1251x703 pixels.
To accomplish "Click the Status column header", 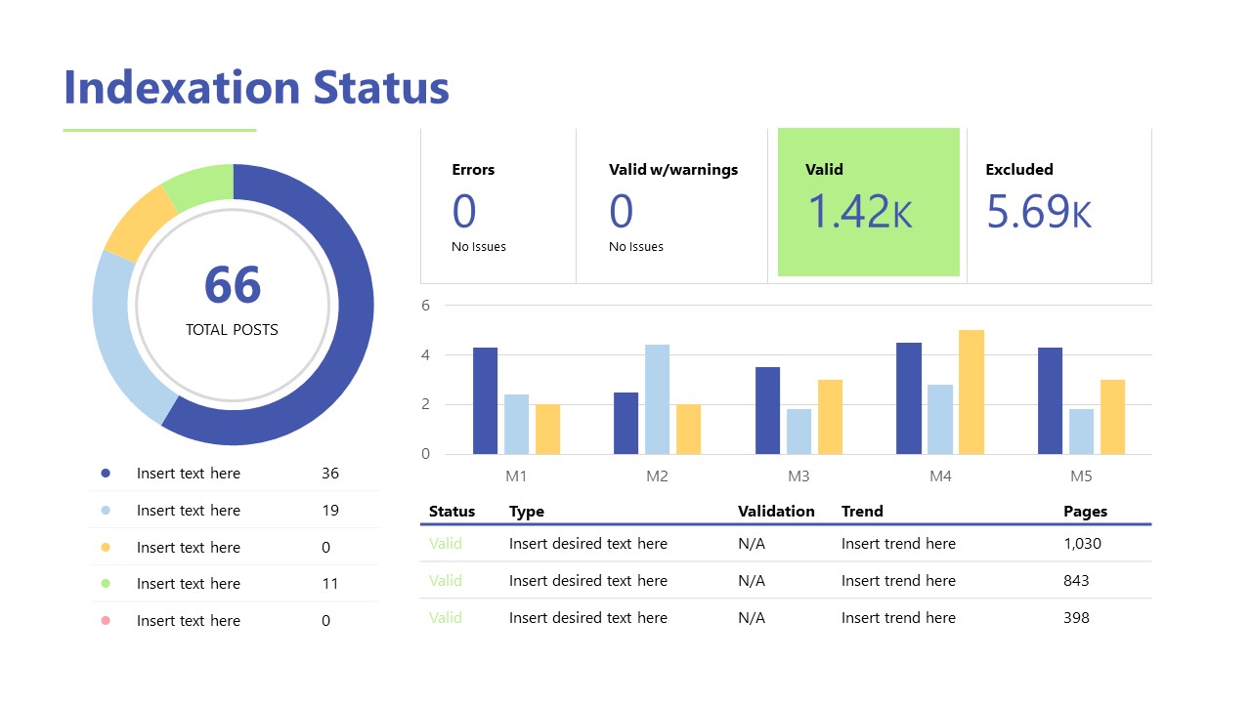I will (x=452, y=512).
